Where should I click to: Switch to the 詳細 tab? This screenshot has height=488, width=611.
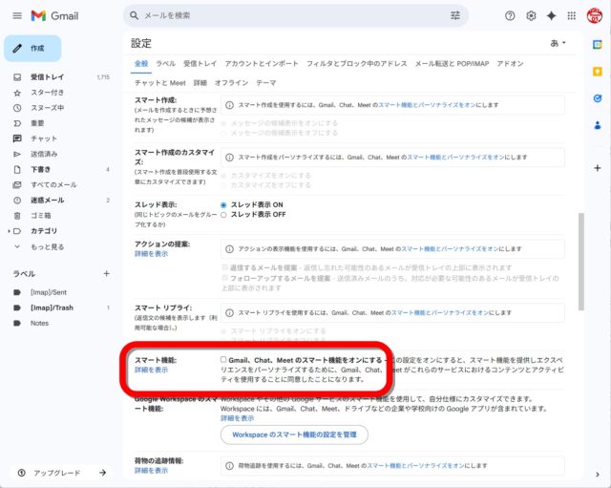[x=200, y=83]
